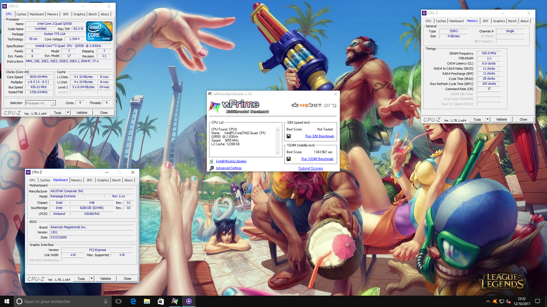Image resolution: width=547 pixels, height=307 pixels.
Task: Click the save icon beside Run 1024M Benchmark
Action: tap(289, 159)
